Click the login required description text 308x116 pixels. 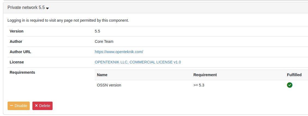[x=68, y=20]
